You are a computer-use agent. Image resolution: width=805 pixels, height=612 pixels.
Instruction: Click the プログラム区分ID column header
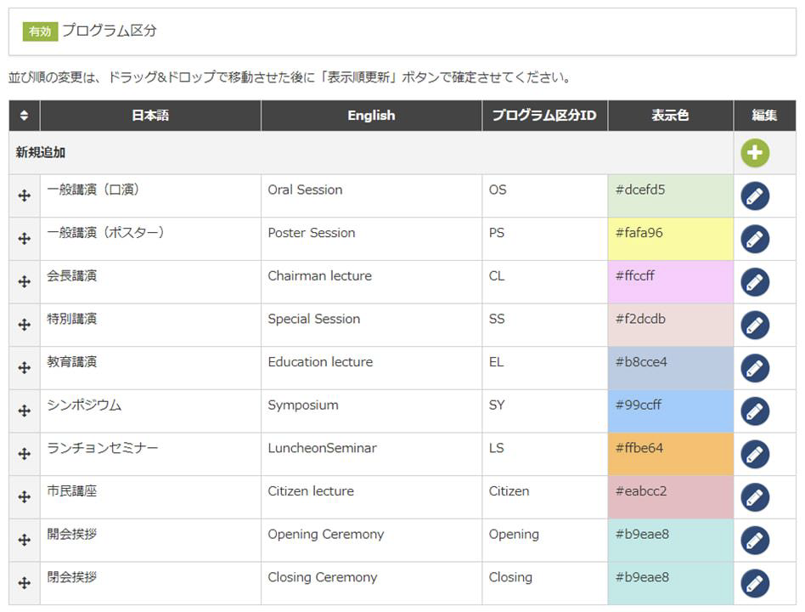tap(544, 116)
